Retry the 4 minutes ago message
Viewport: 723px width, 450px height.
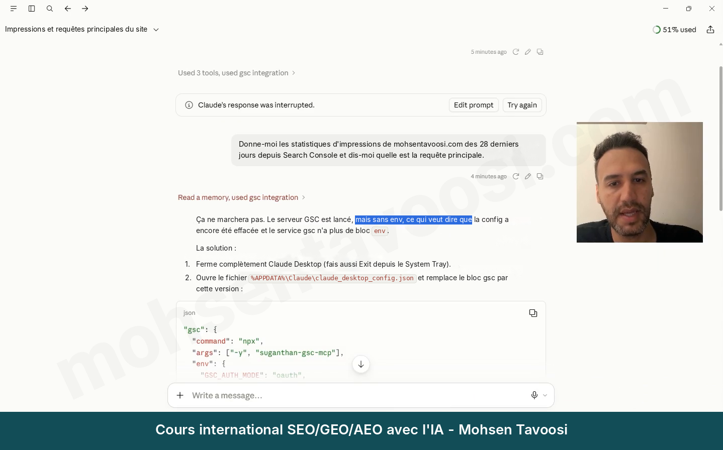pos(515,176)
